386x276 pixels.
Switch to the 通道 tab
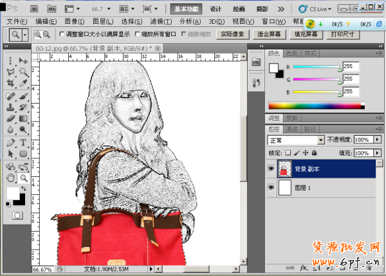pos(293,129)
